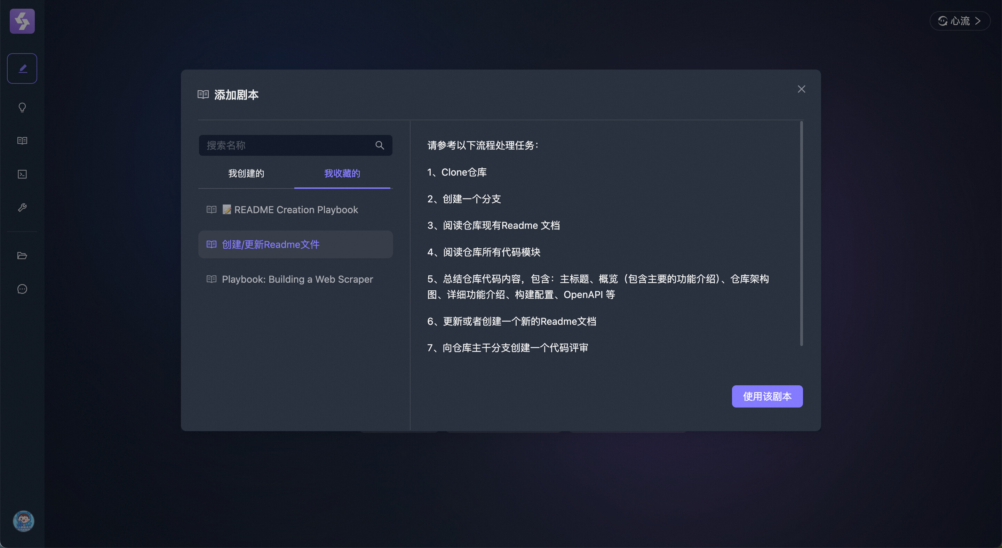The width and height of the screenshot is (1002, 548).
Task: Open the terminal console sidebar icon
Action: (22, 174)
